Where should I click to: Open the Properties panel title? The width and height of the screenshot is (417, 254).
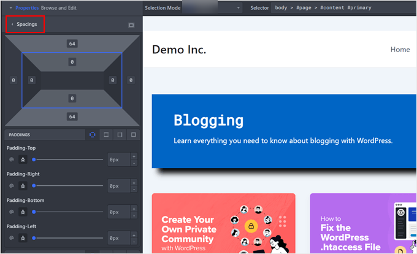(x=27, y=8)
